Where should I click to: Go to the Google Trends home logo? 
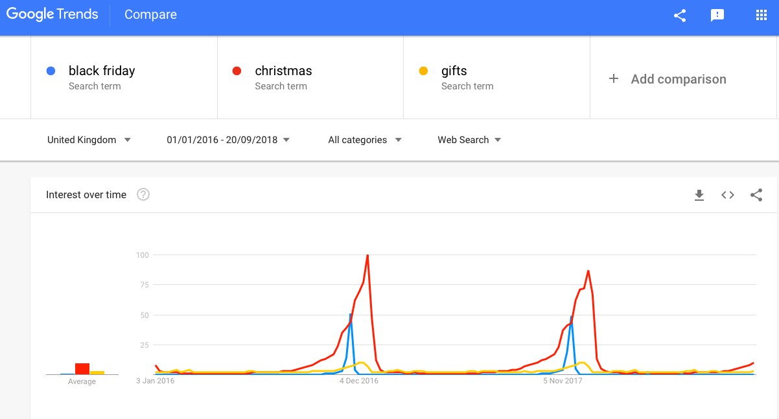tap(52, 14)
